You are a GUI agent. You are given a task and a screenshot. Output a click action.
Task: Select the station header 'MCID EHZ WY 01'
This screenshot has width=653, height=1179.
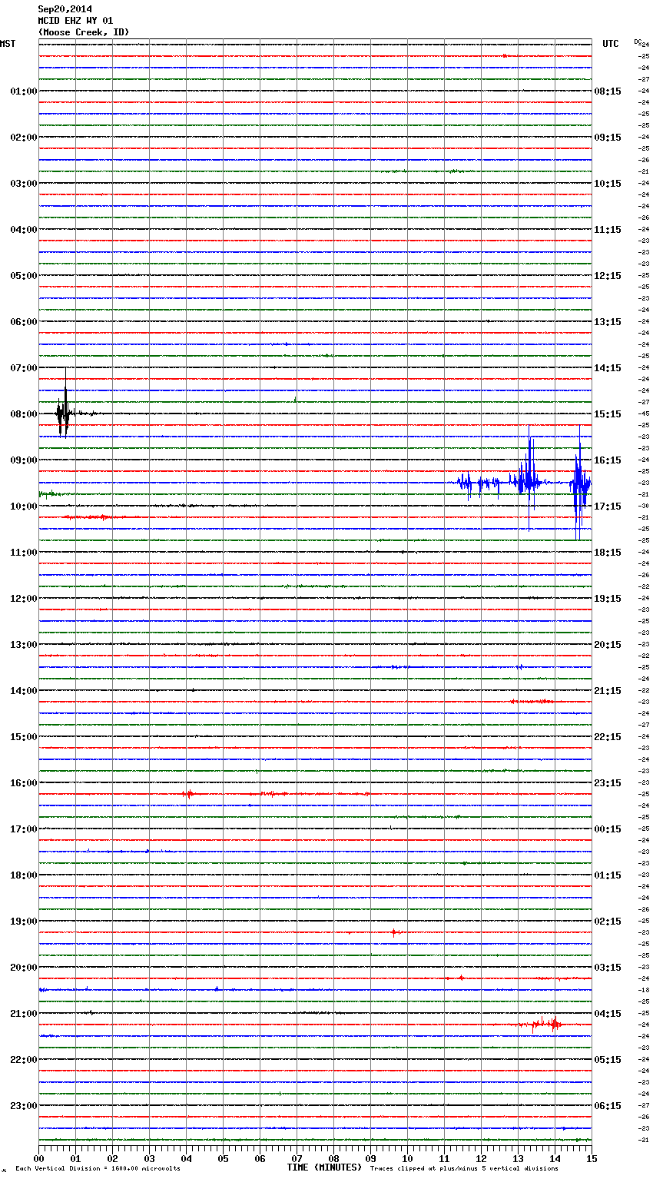click(x=76, y=21)
